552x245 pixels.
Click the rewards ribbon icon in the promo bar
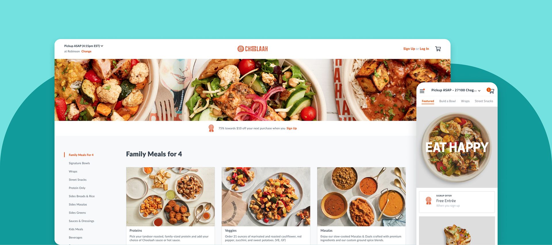(211, 128)
